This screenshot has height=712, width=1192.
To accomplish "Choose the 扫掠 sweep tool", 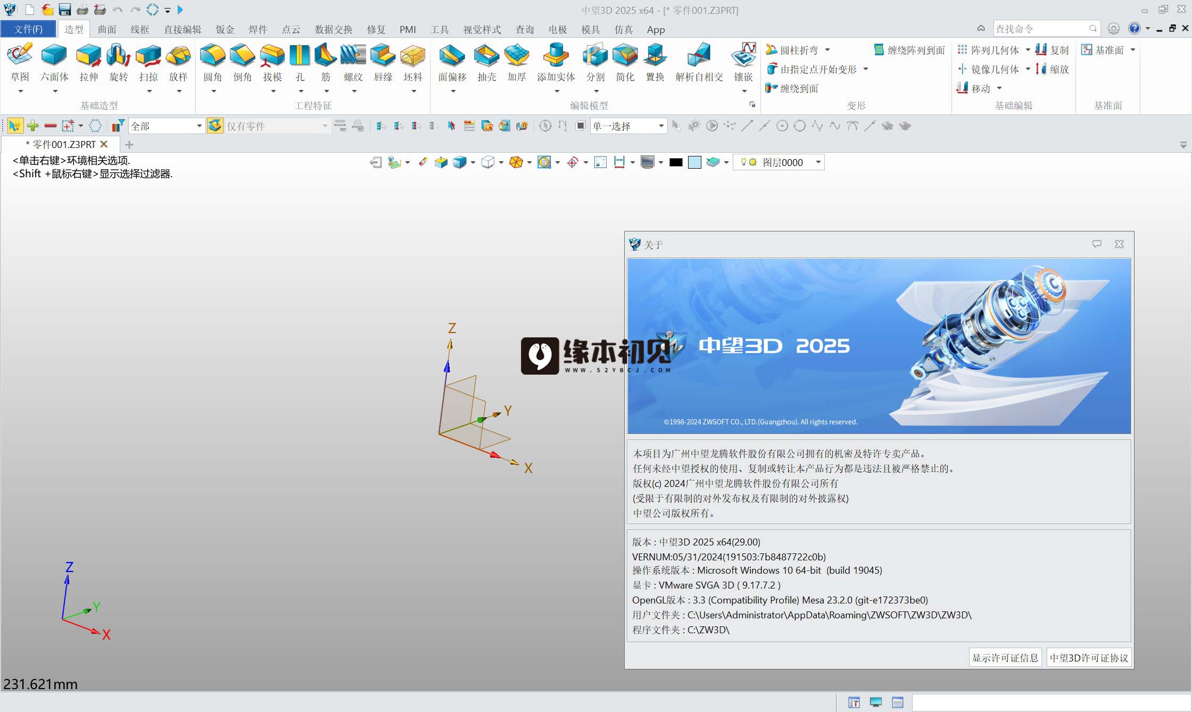I will coord(148,63).
